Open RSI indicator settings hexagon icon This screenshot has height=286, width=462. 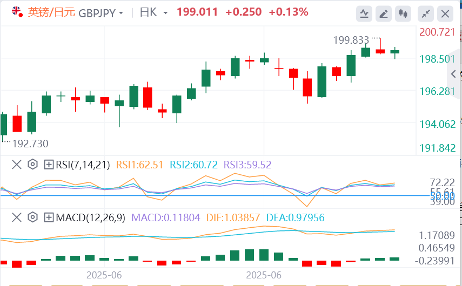click(32, 165)
